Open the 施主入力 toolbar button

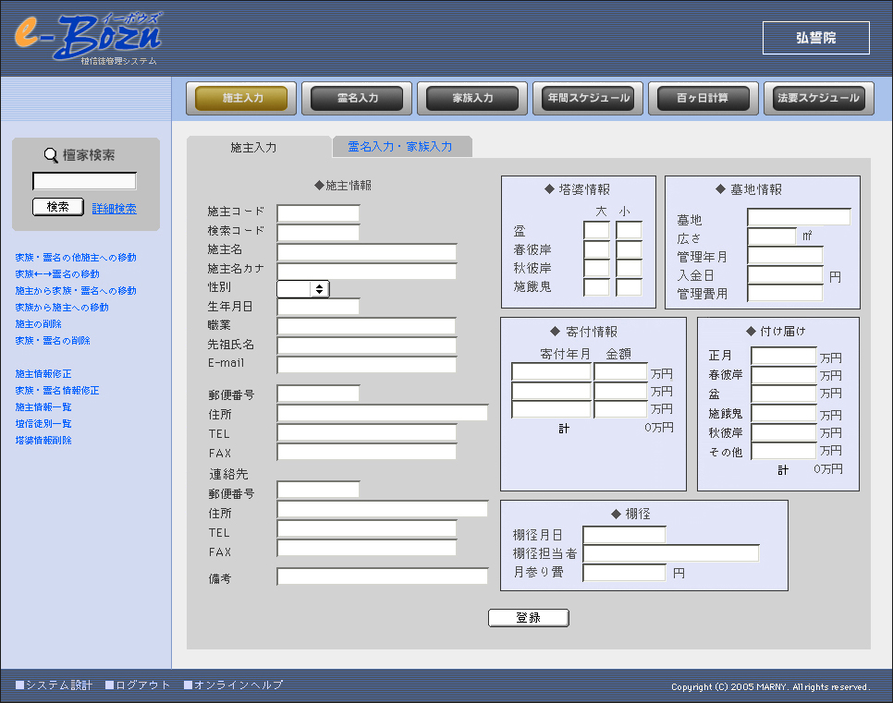tap(241, 98)
